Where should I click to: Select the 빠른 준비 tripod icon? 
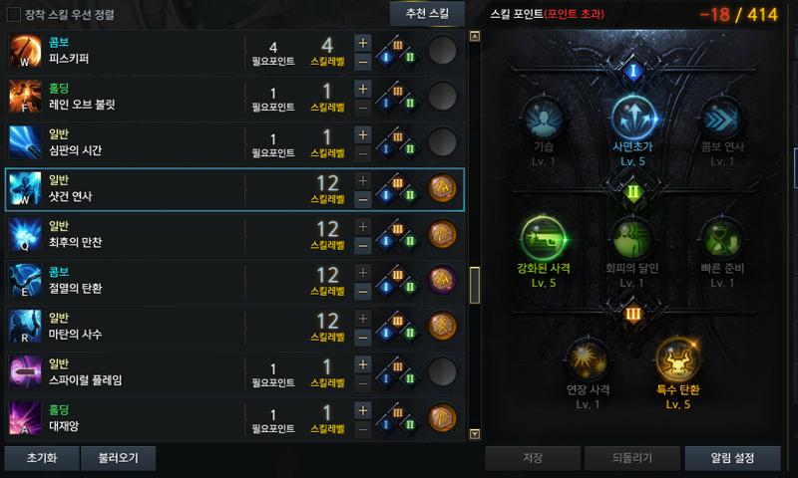[x=722, y=239]
